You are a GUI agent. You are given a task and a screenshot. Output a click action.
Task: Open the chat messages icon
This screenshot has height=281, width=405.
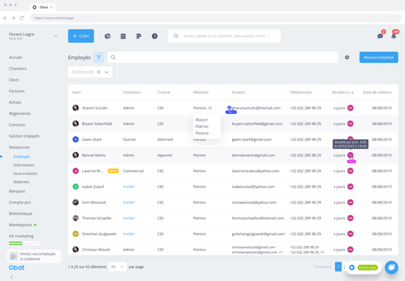coord(380,36)
